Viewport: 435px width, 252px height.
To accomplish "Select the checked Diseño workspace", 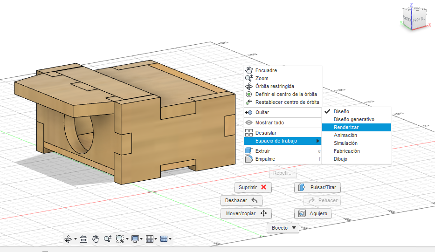I will pyautogui.click(x=357, y=111).
